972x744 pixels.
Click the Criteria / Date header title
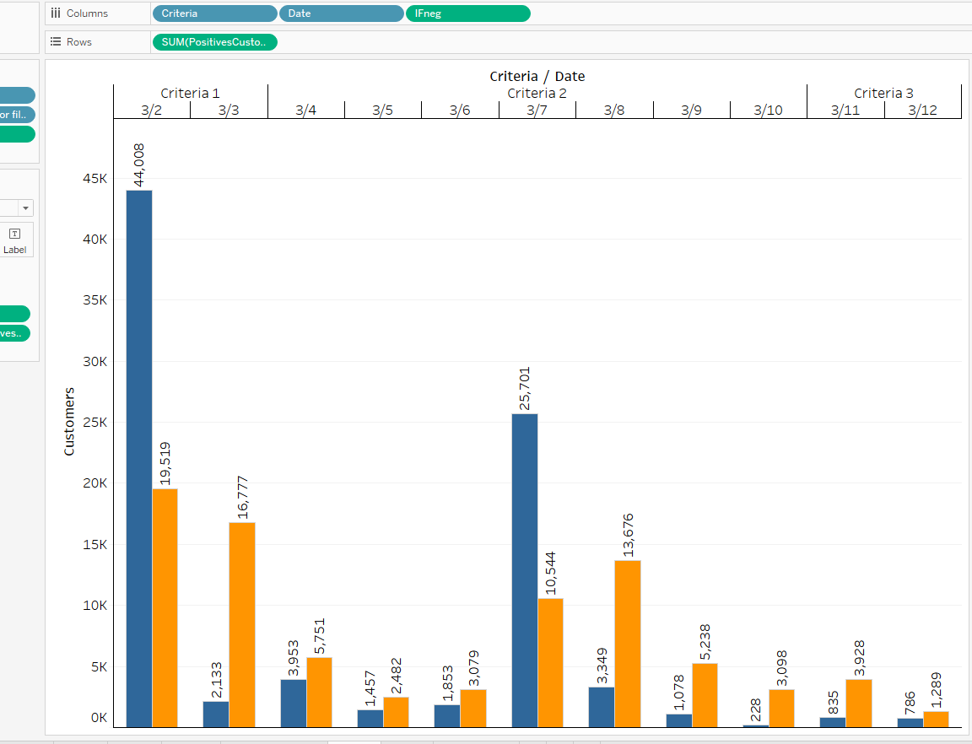point(537,76)
